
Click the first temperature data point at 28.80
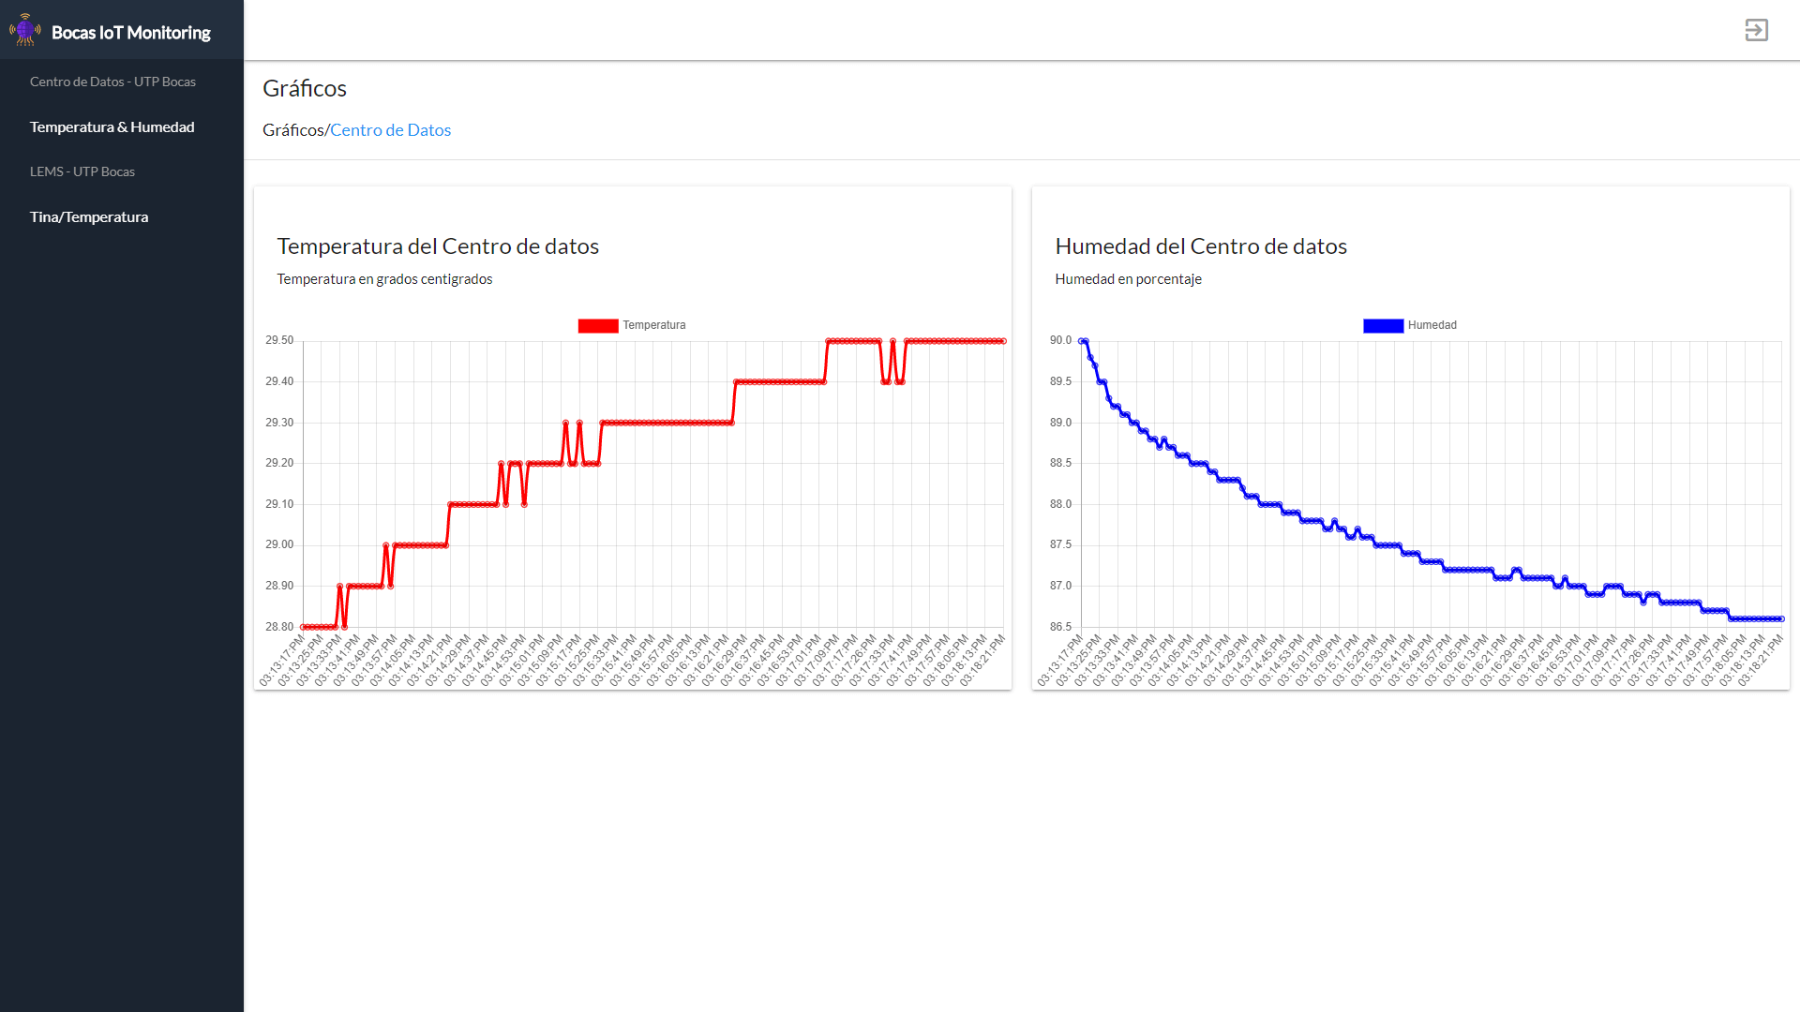(x=303, y=627)
